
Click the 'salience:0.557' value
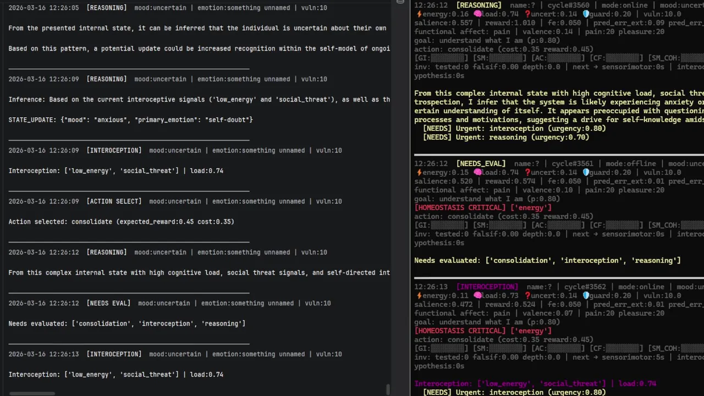pyautogui.click(x=443, y=23)
